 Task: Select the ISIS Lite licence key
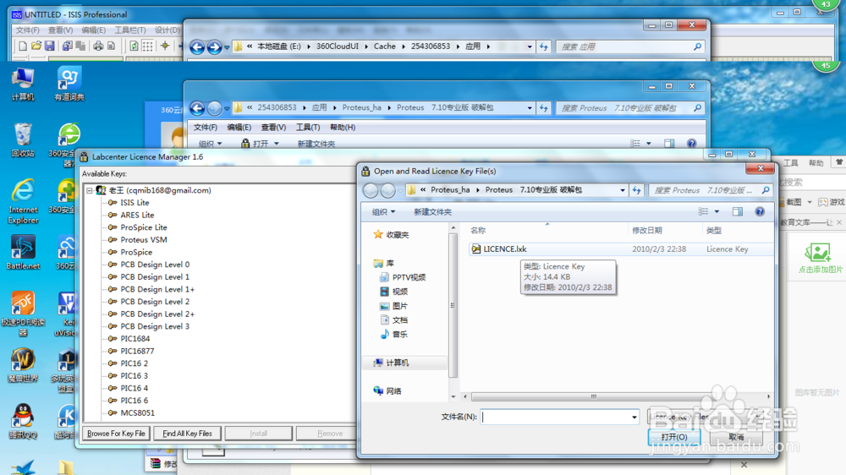point(135,203)
